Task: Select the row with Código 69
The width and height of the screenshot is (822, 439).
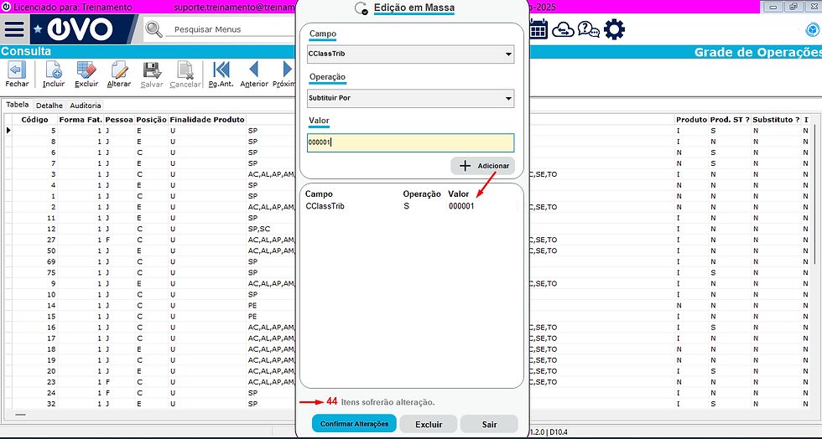Action: click(x=152, y=261)
